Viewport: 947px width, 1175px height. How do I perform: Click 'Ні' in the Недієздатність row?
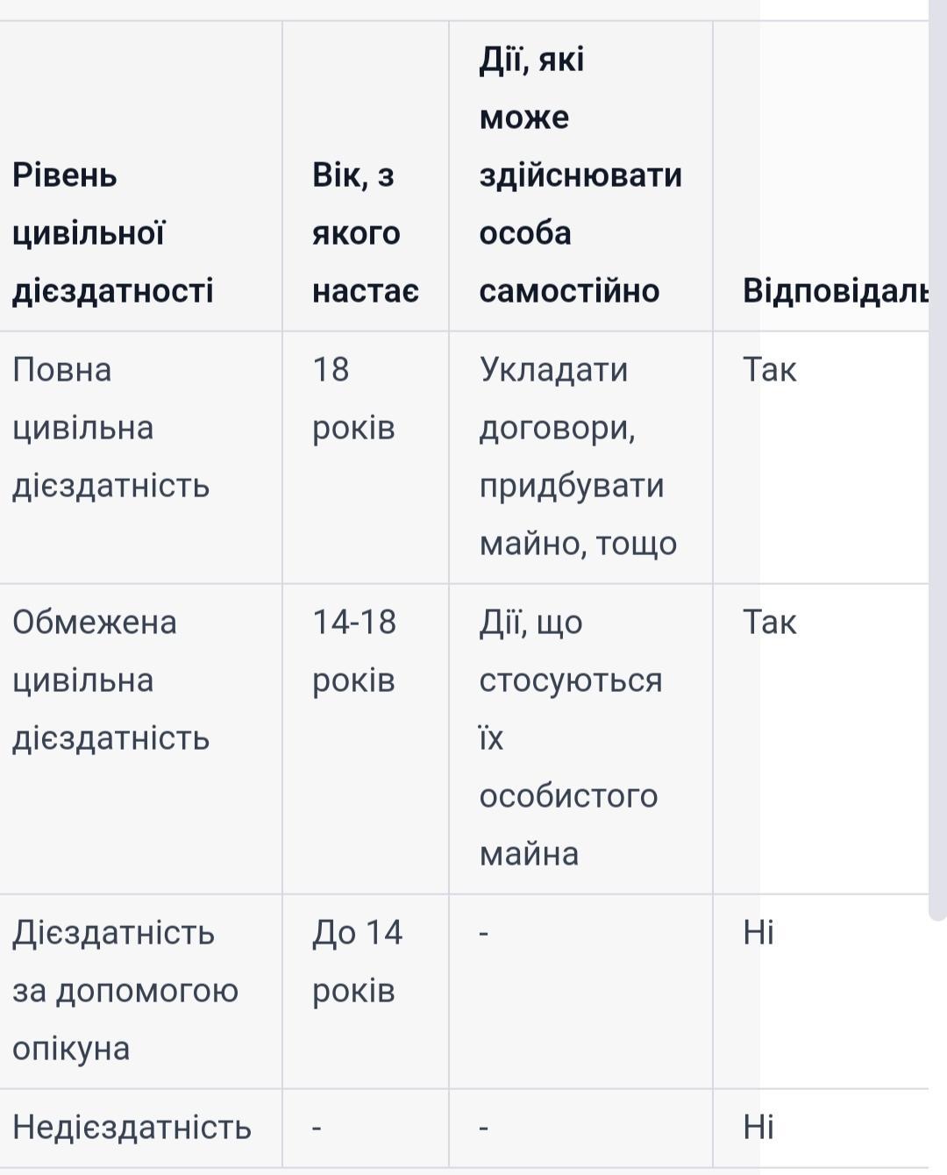click(x=758, y=1128)
